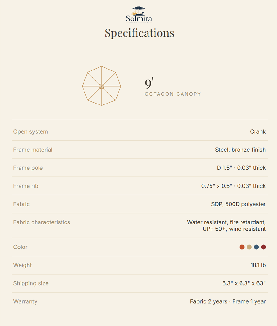Image resolution: width=277 pixels, height=326 pixels.
Task: Click the Steel, bronze finish value
Action: (x=241, y=150)
